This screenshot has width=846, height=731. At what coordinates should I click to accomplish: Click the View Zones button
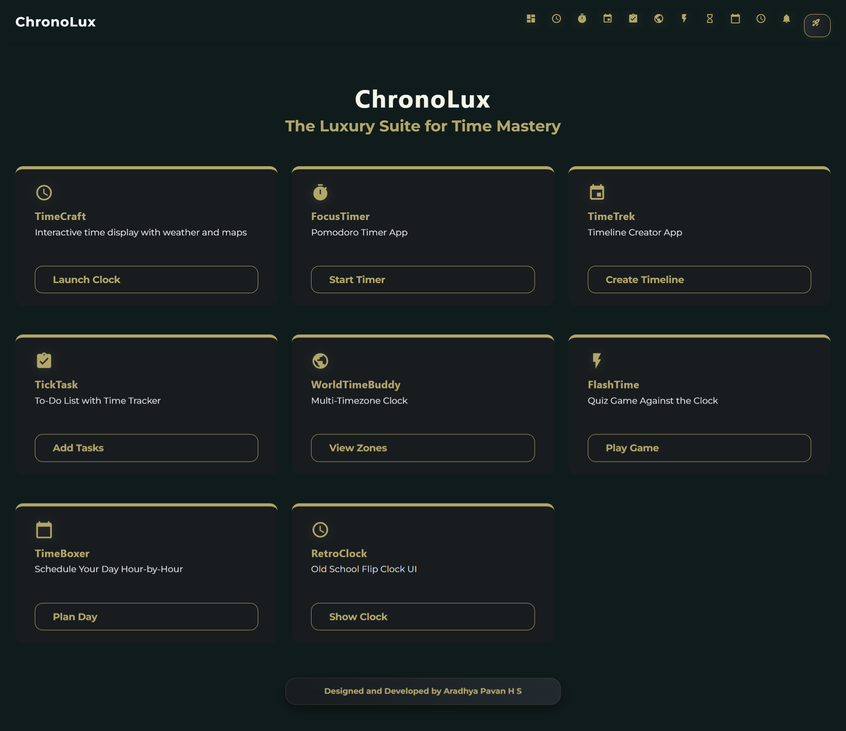point(423,448)
